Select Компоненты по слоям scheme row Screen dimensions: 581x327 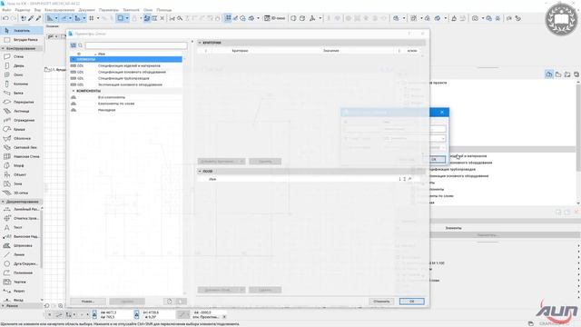(126, 104)
